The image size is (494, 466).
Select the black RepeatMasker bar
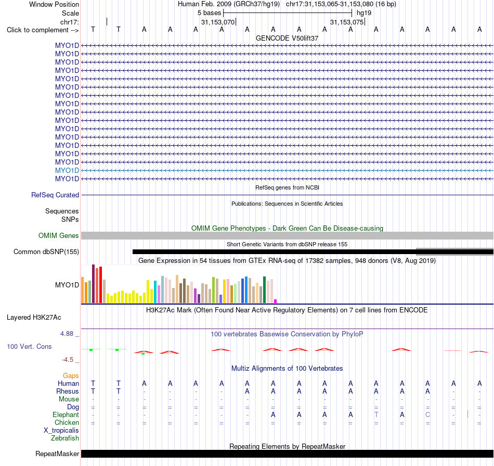pyautogui.click(x=287, y=454)
